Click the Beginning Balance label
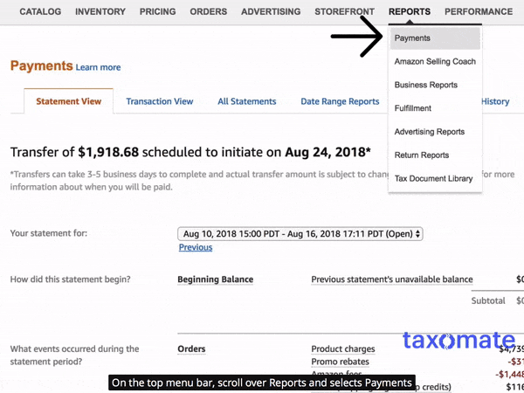The width and height of the screenshot is (524, 393). point(215,279)
